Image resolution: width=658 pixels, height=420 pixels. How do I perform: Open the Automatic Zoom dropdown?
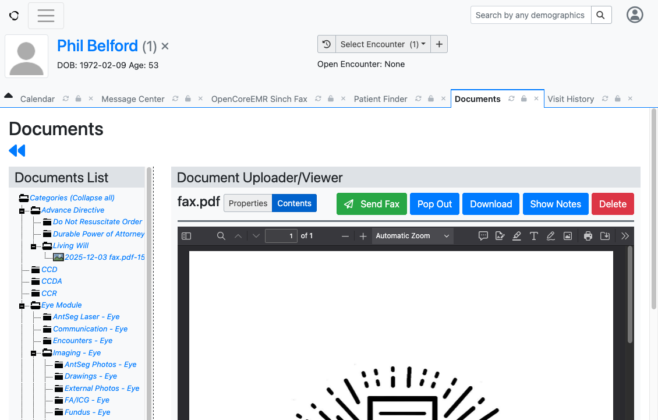[x=412, y=235]
